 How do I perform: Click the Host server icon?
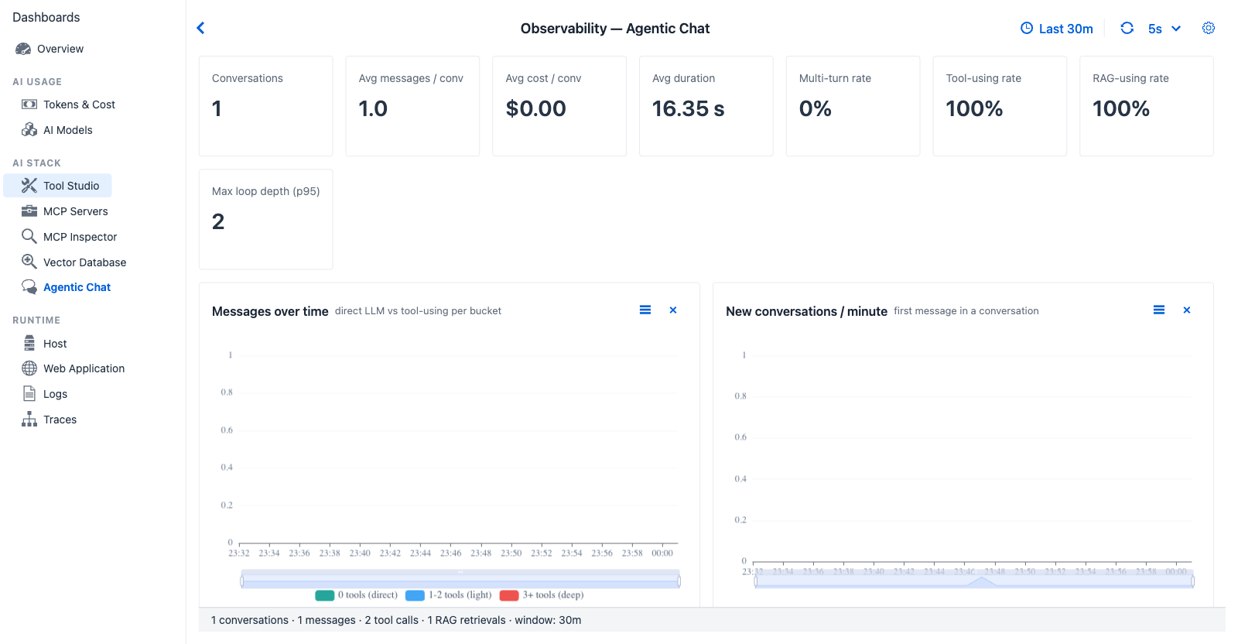(29, 344)
